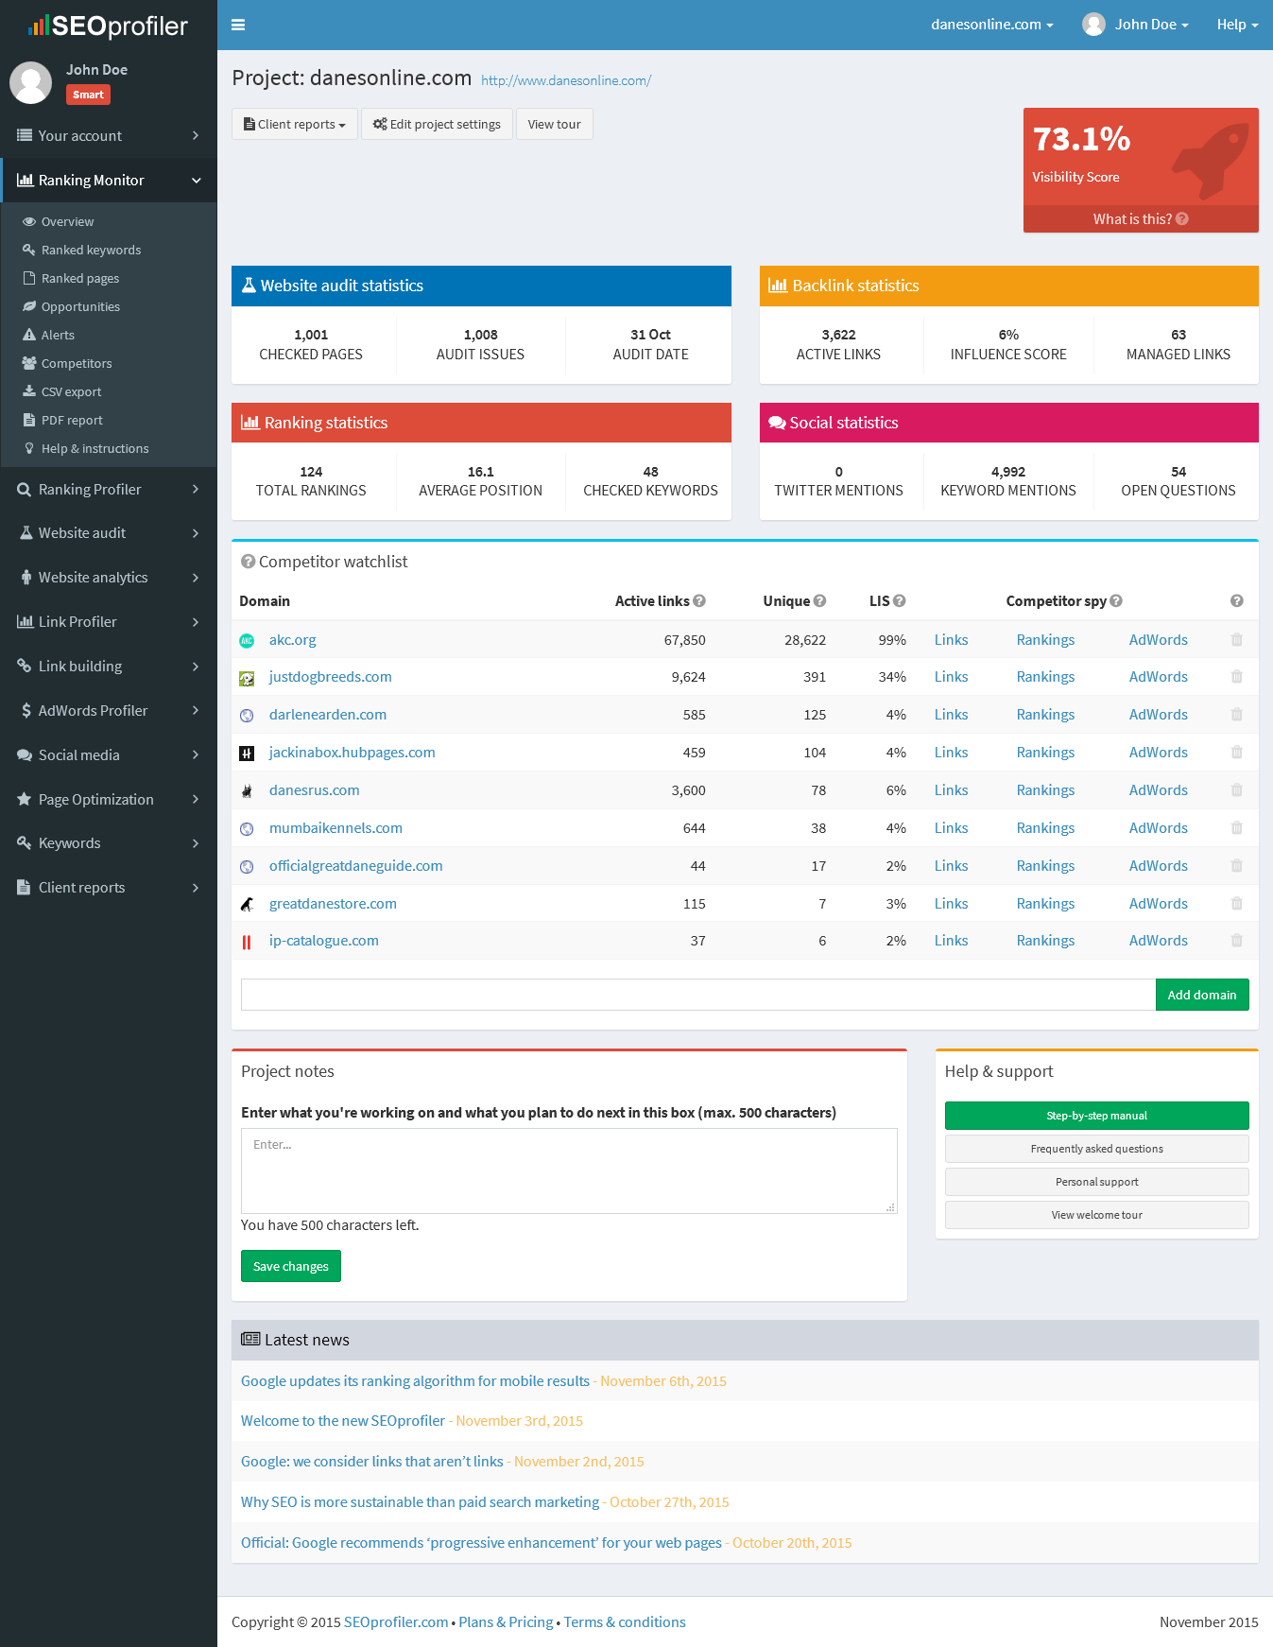This screenshot has height=1647, width=1273.
Task: Collapse the Ranking Monitor section chevron
Action: [x=197, y=181]
